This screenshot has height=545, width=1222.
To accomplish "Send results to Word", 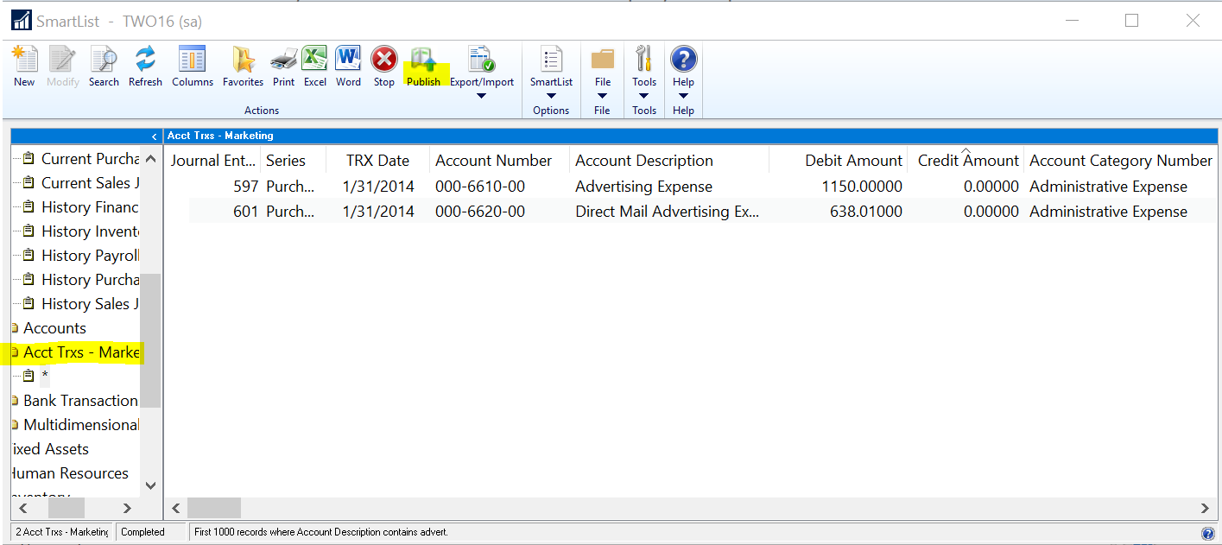I will [x=348, y=66].
